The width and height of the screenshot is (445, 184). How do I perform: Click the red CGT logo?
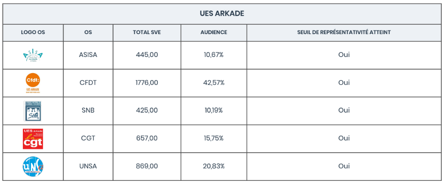coord(33,138)
